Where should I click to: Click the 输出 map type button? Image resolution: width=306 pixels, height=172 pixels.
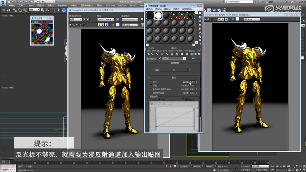pyautogui.click(x=193, y=59)
